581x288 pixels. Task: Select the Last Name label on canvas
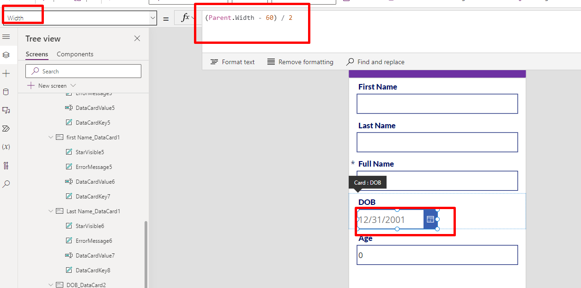(377, 126)
